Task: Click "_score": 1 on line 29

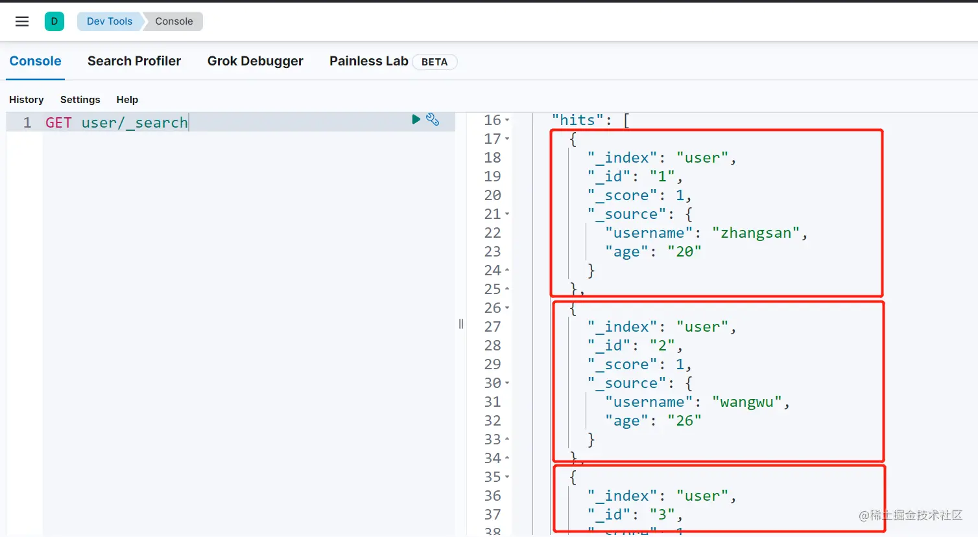Action: tap(639, 365)
